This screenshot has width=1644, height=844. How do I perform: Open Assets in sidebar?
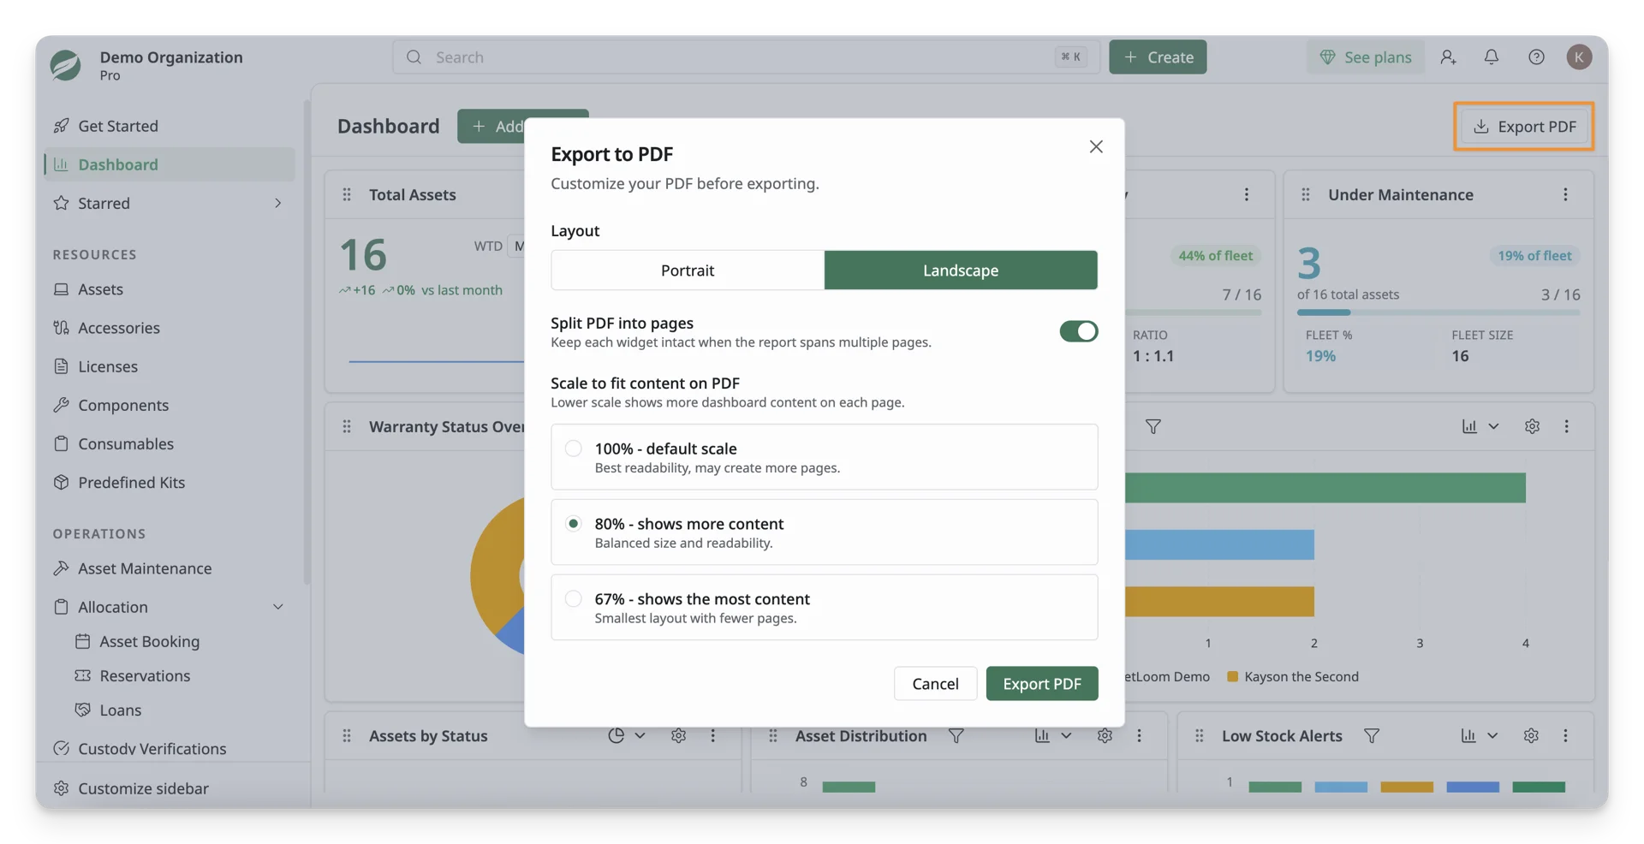(x=169, y=289)
